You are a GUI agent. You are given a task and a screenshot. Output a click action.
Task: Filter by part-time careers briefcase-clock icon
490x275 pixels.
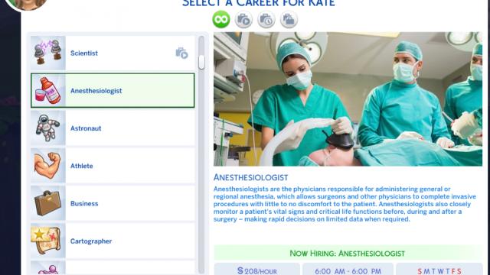266,20
